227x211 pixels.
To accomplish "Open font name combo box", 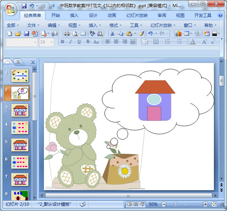I will click(x=22, y=42).
